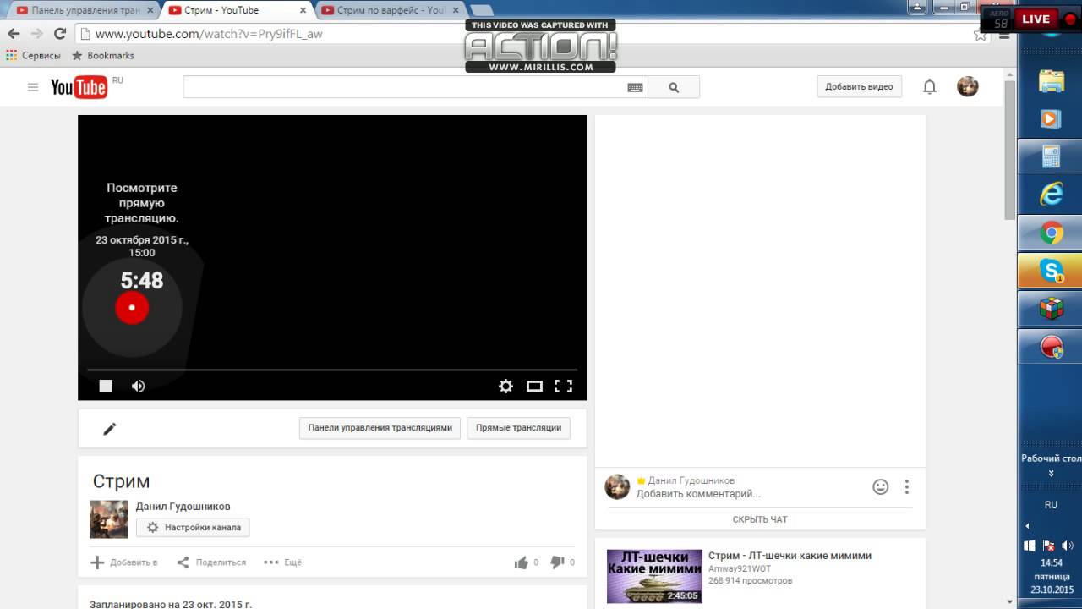Go back with the browser back arrow
The image size is (1082, 609).
pos(14,34)
